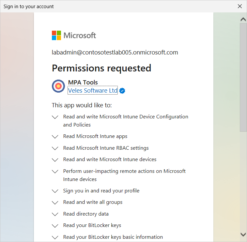Expand Read and write Microsoft Intune devices permission
Screen dimensions: 247x242
point(55,160)
